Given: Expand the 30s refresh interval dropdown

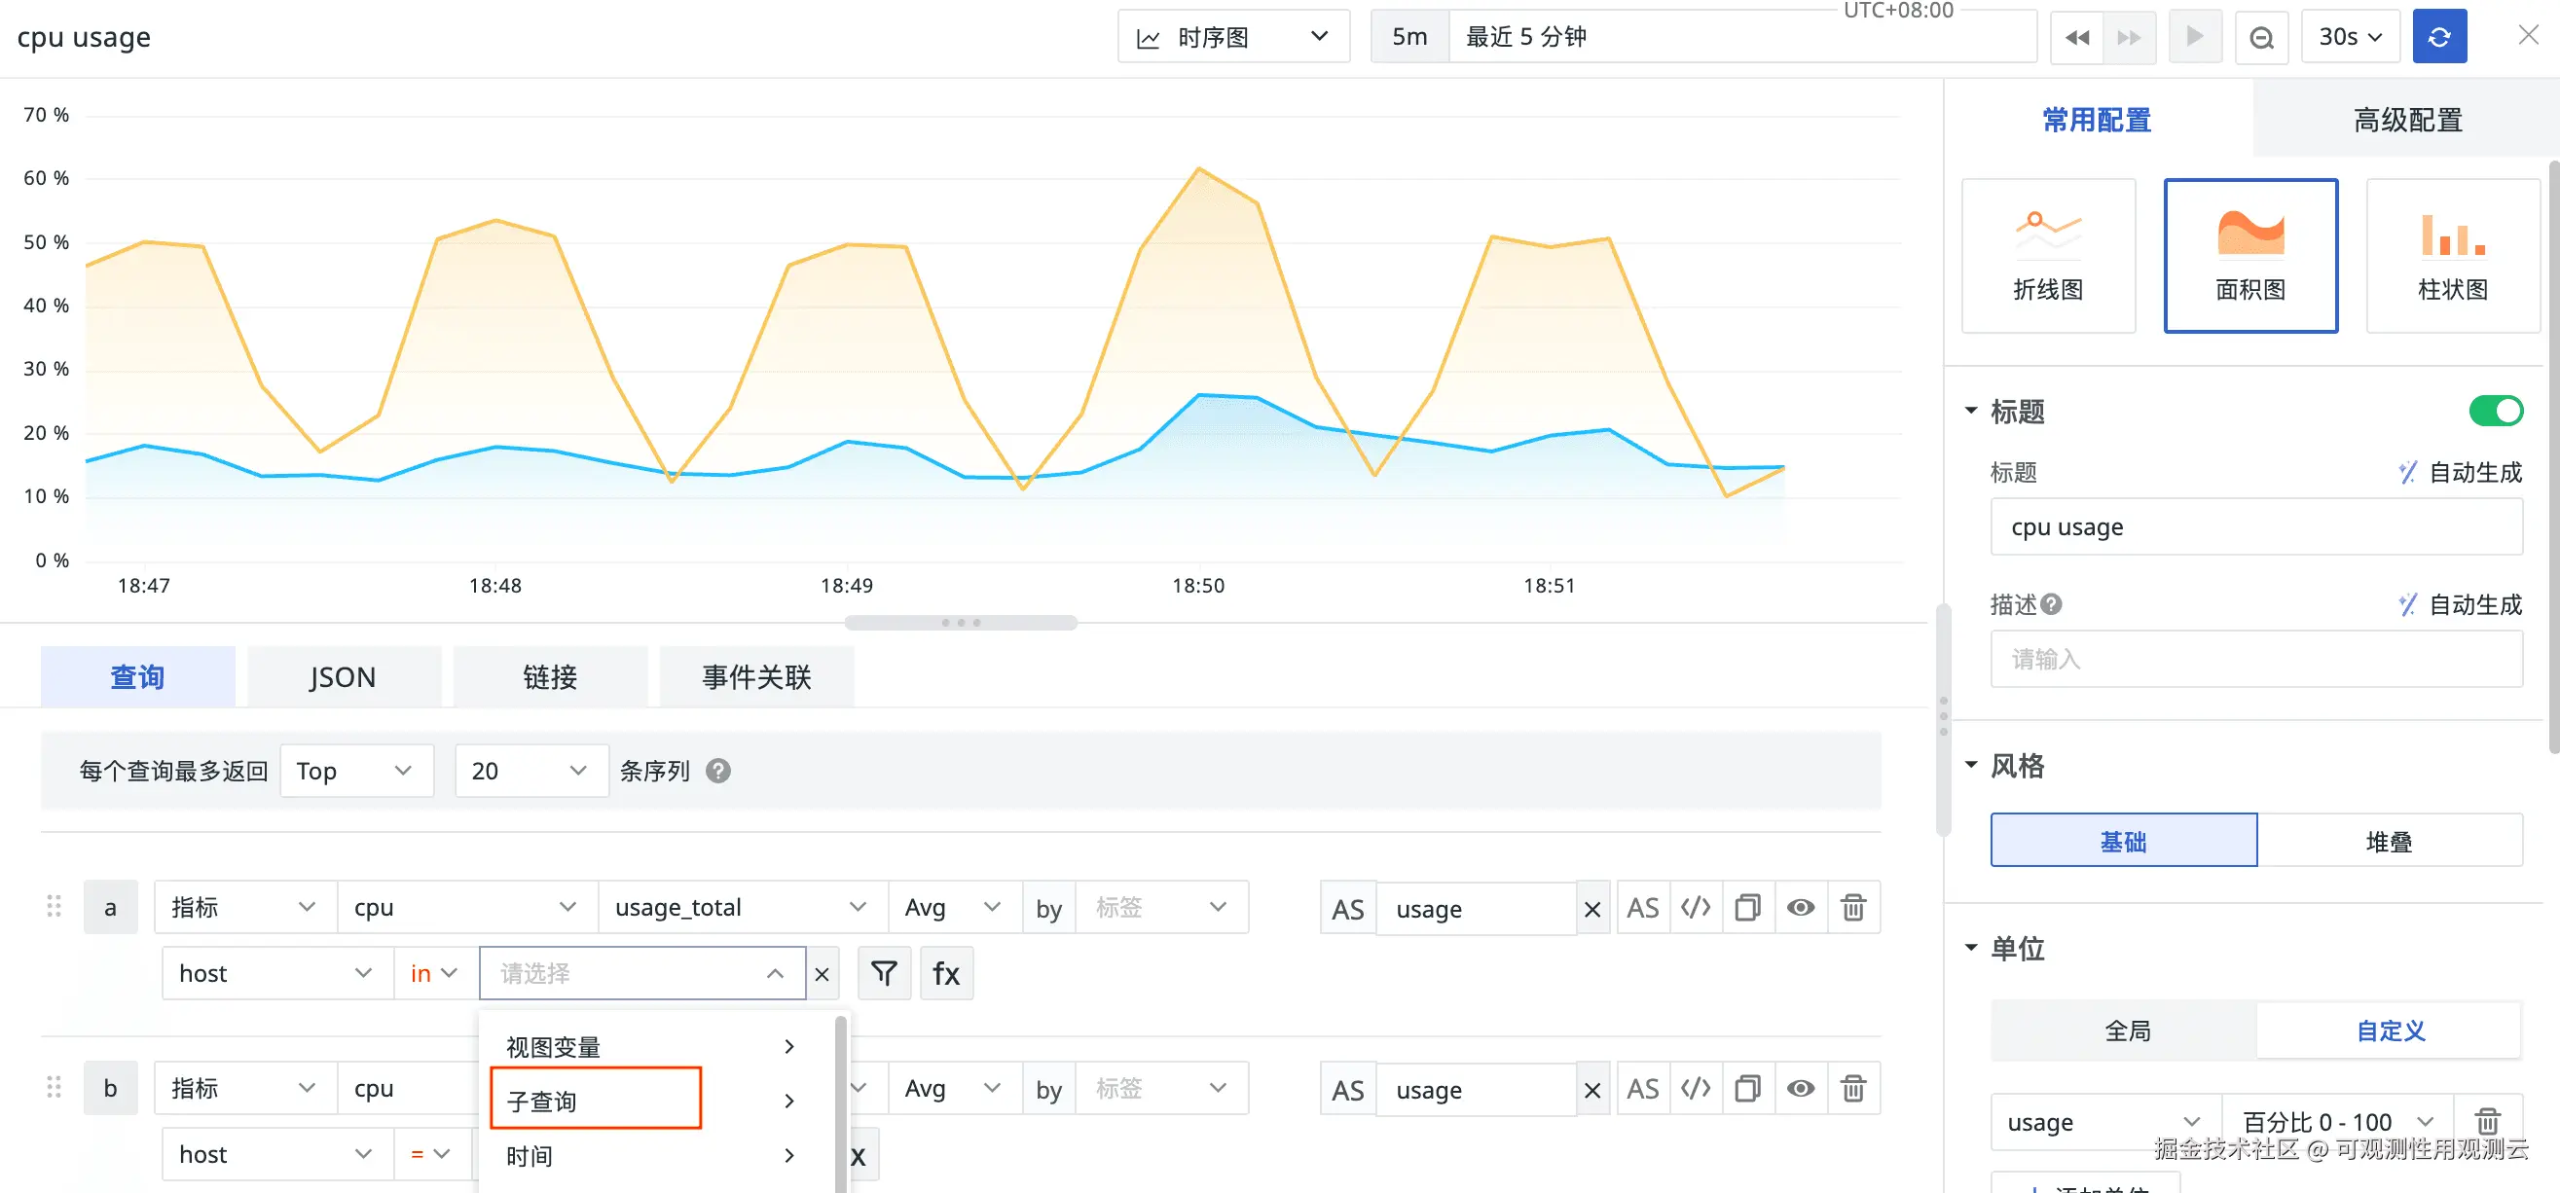Looking at the screenshot, I should (2350, 37).
